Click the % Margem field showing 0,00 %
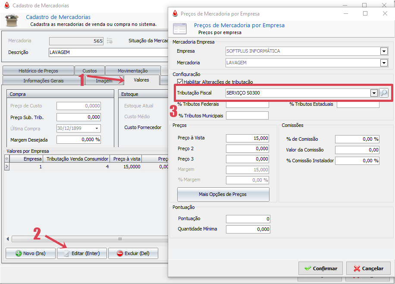The height and width of the screenshot is (284, 395). [248, 180]
